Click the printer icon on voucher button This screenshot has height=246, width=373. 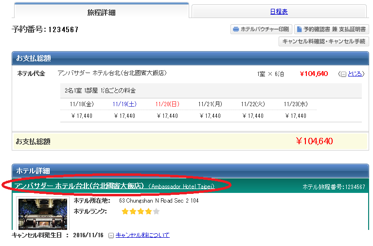[235, 29]
